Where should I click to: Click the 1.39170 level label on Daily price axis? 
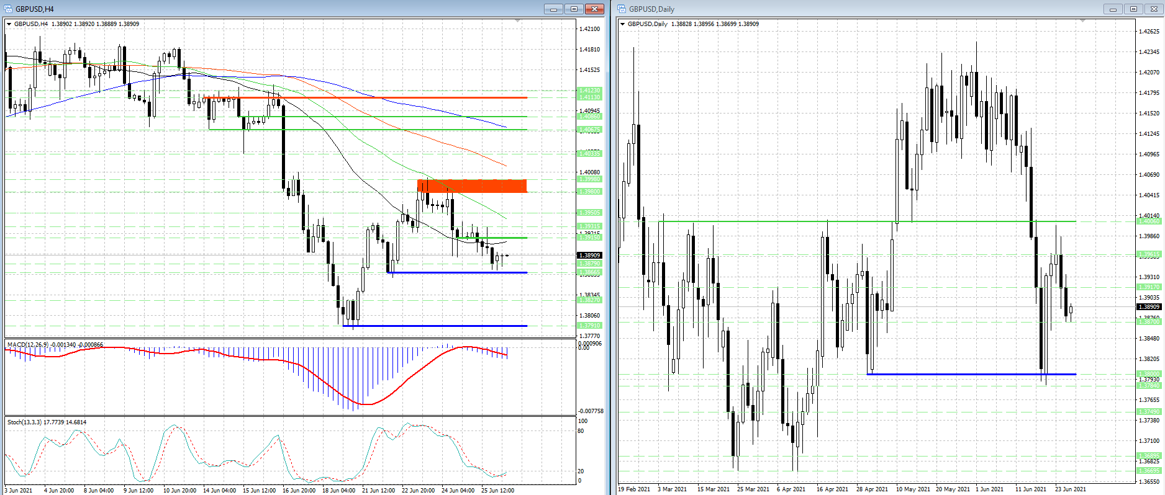tap(1149, 287)
